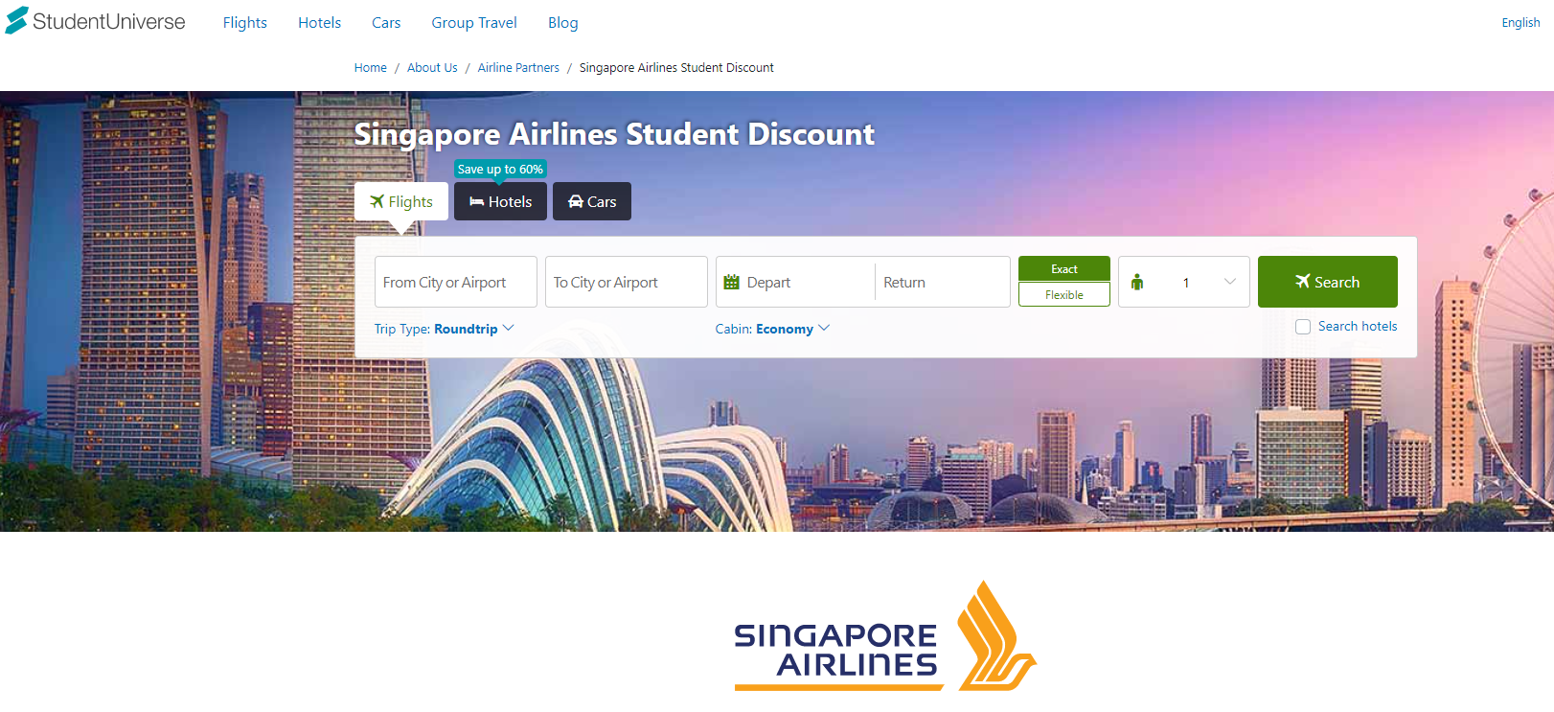The image size is (1554, 712).
Task: Click the car icon on Cars tab
Action: pos(576,201)
